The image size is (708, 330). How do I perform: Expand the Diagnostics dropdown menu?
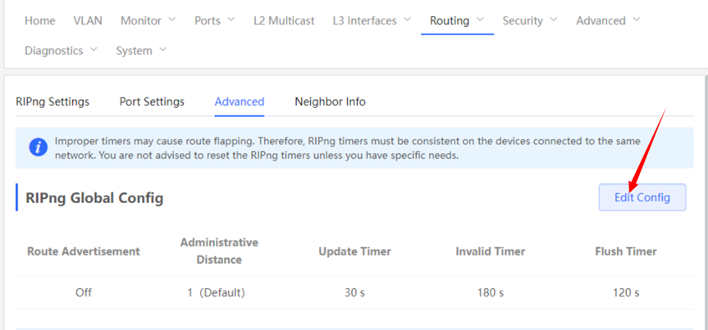pos(61,51)
